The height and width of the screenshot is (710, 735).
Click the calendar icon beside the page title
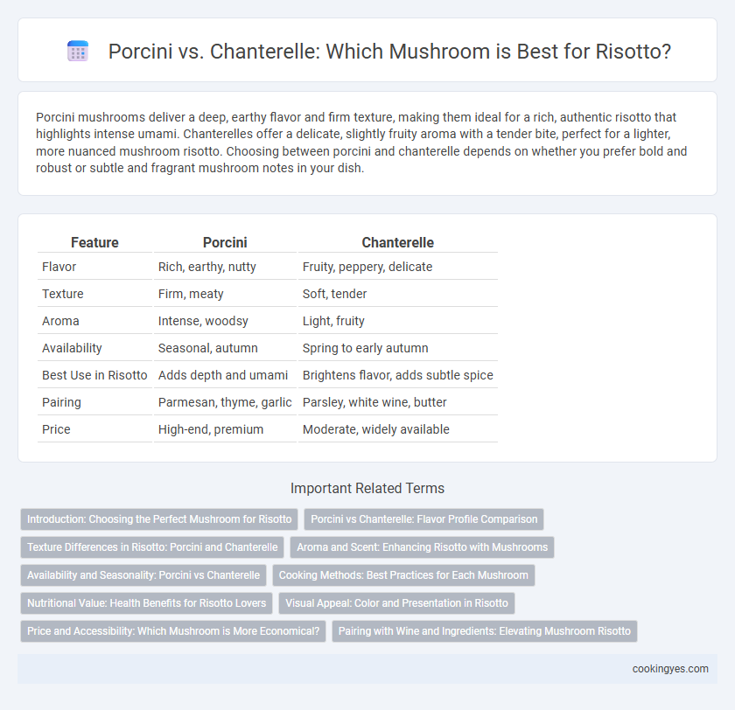point(78,51)
